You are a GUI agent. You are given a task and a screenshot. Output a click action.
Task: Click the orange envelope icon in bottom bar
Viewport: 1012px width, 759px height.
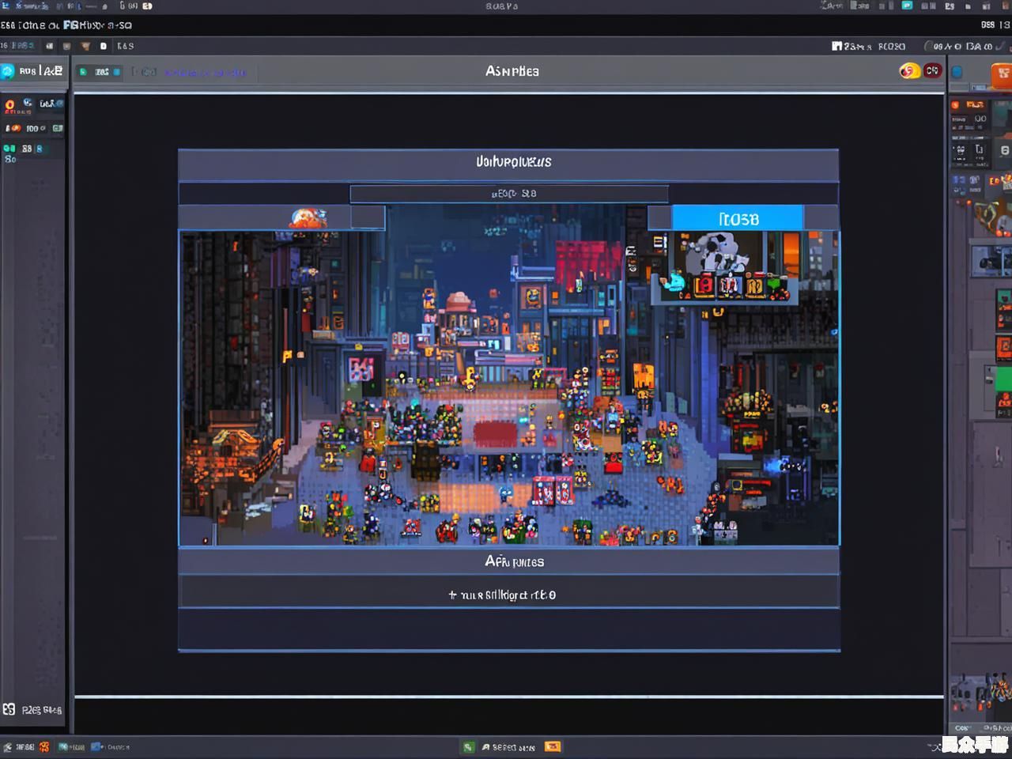[x=553, y=746]
